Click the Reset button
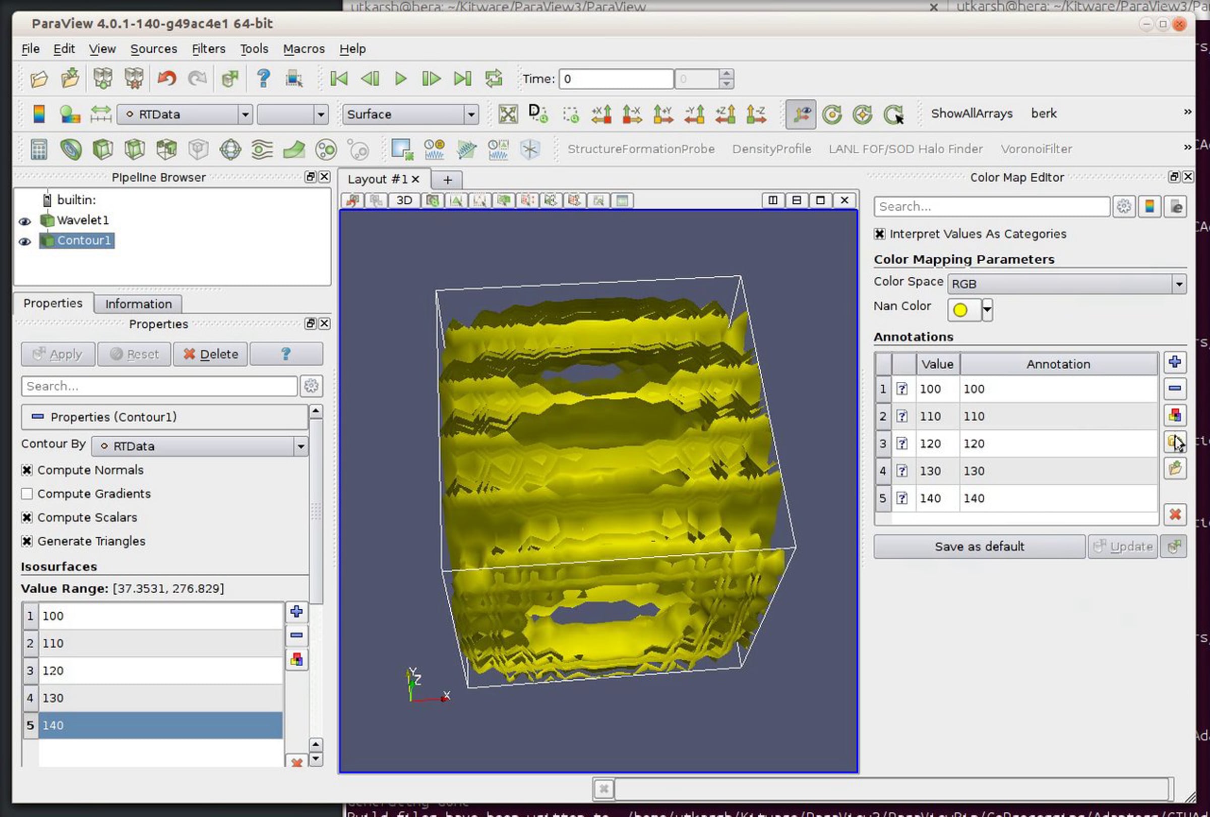 click(134, 355)
